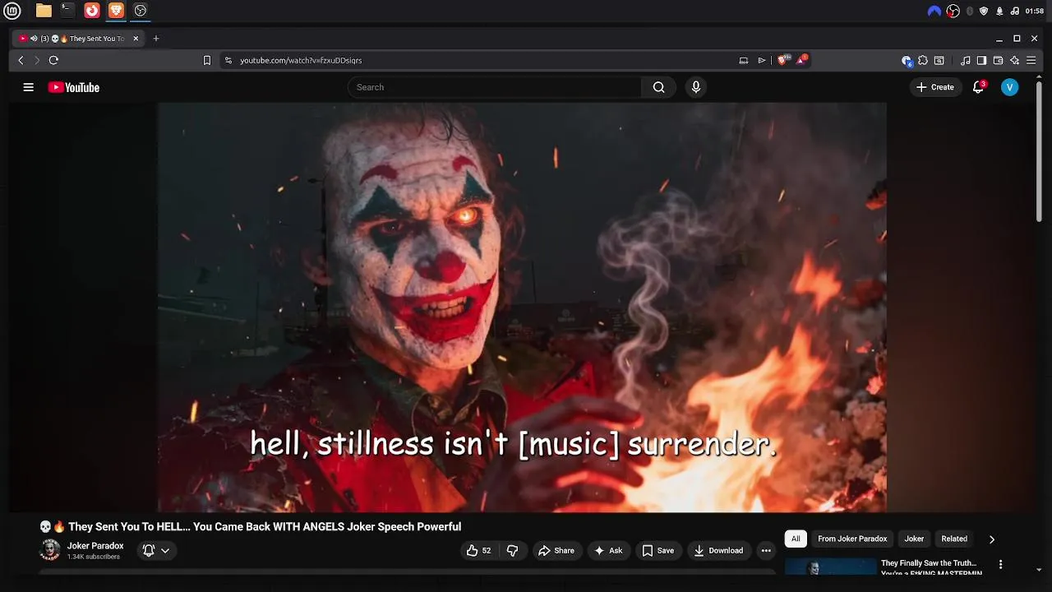Open the system tray shield icon
The width and height of the screenshot is (1052, 592).
pos(984,11)
